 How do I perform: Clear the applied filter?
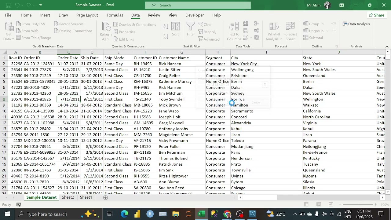[205, 24]
